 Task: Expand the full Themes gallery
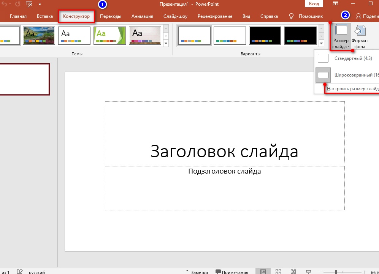click(166, 44)
